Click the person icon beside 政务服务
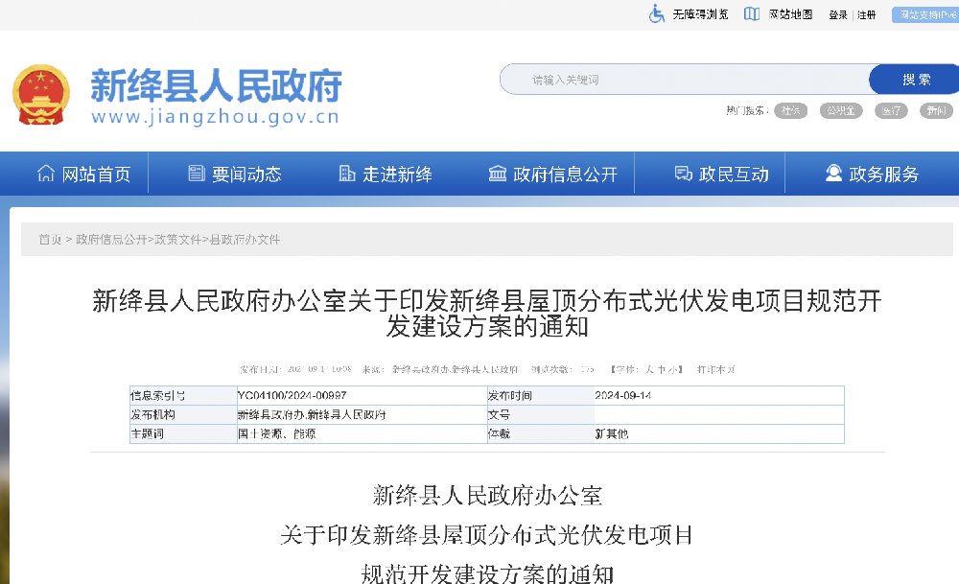 tap(832, 173)
